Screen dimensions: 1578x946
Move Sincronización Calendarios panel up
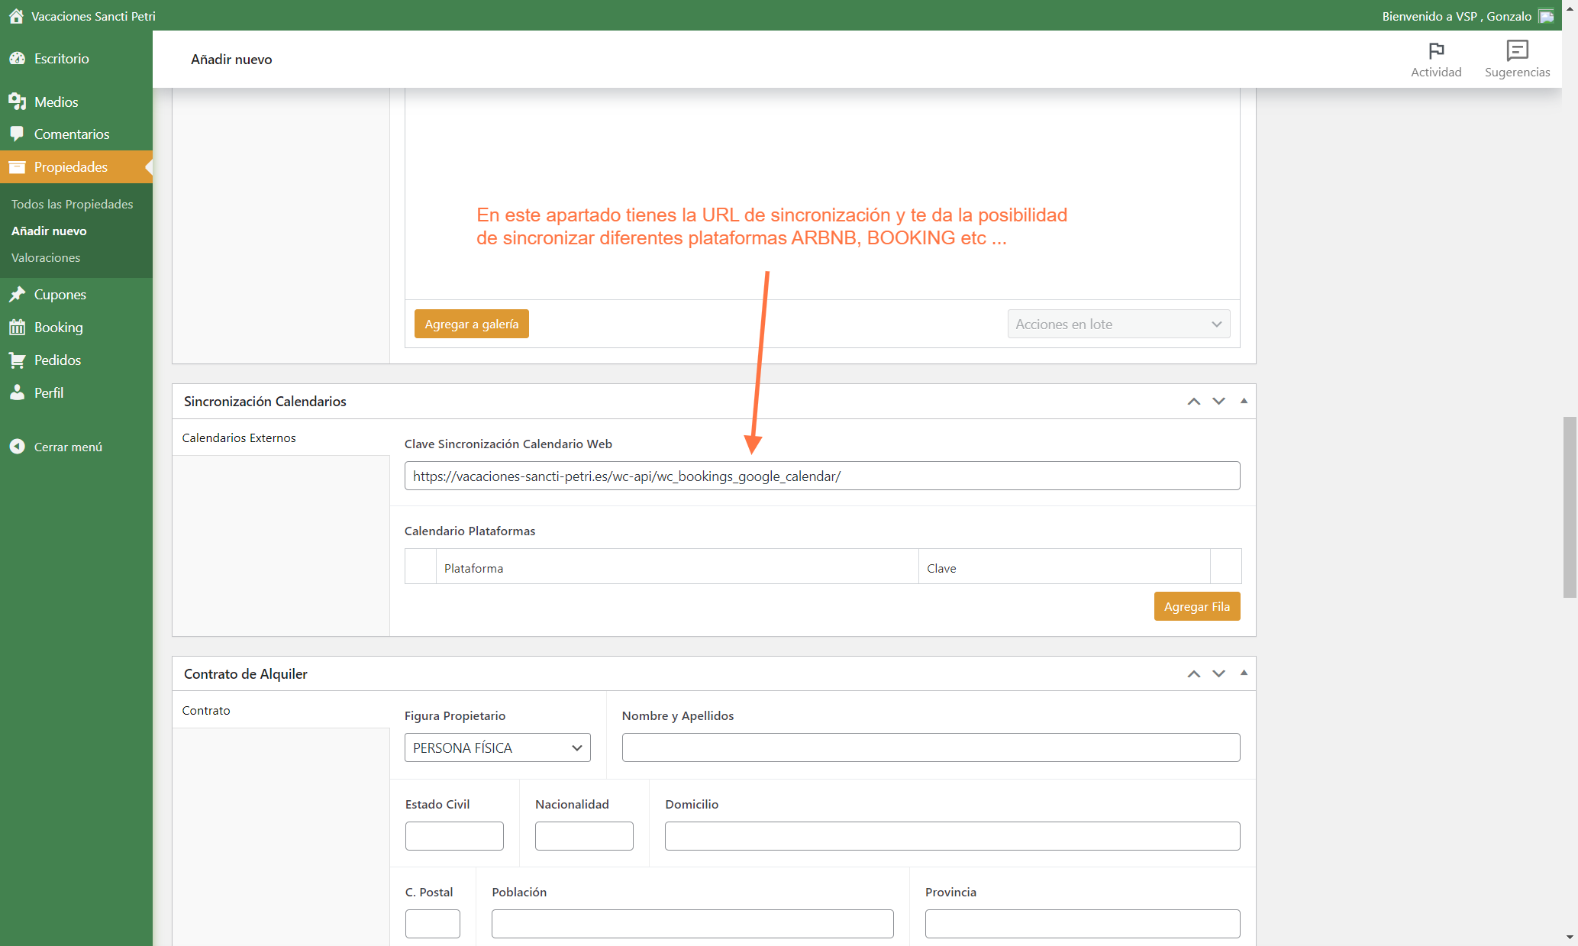pos(1194,402)
